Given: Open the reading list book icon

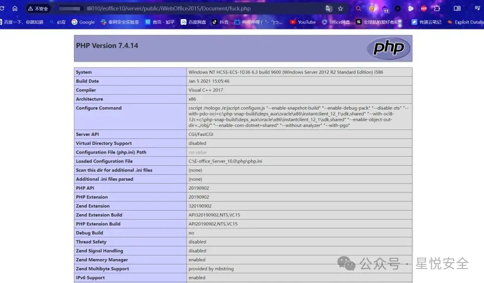Looking at the screenshot, I should (457, 9).
